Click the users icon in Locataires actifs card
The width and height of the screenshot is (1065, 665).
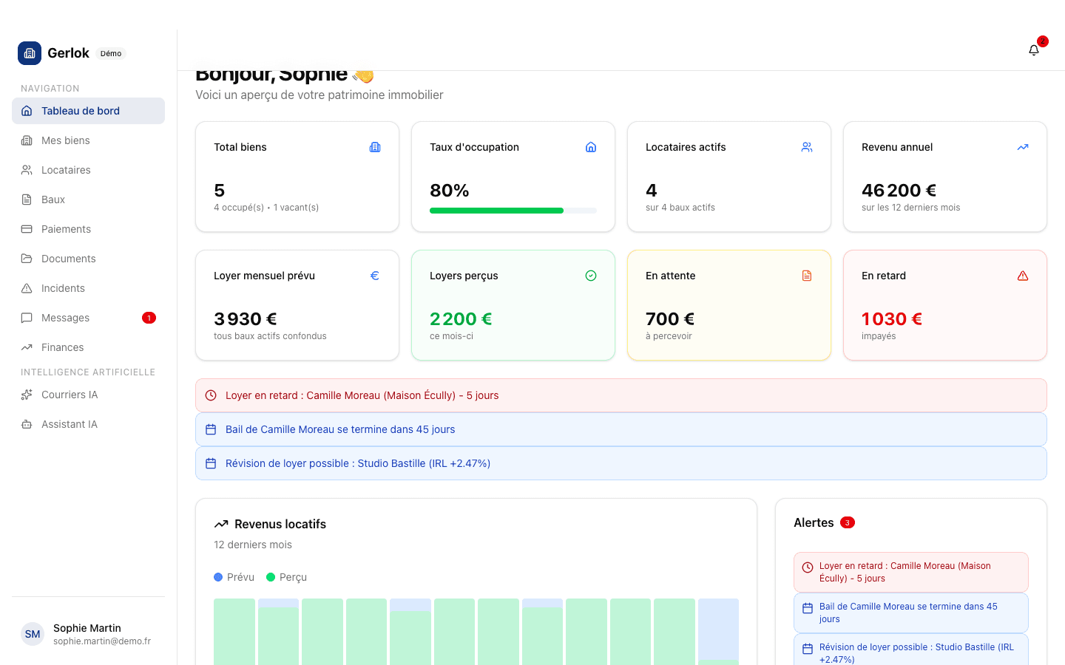click(807, 147)
